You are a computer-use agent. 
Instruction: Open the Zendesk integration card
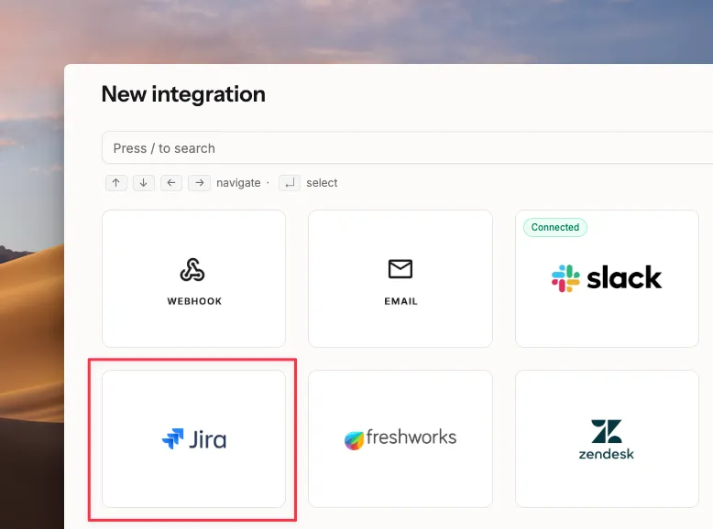tap(607, 438)
